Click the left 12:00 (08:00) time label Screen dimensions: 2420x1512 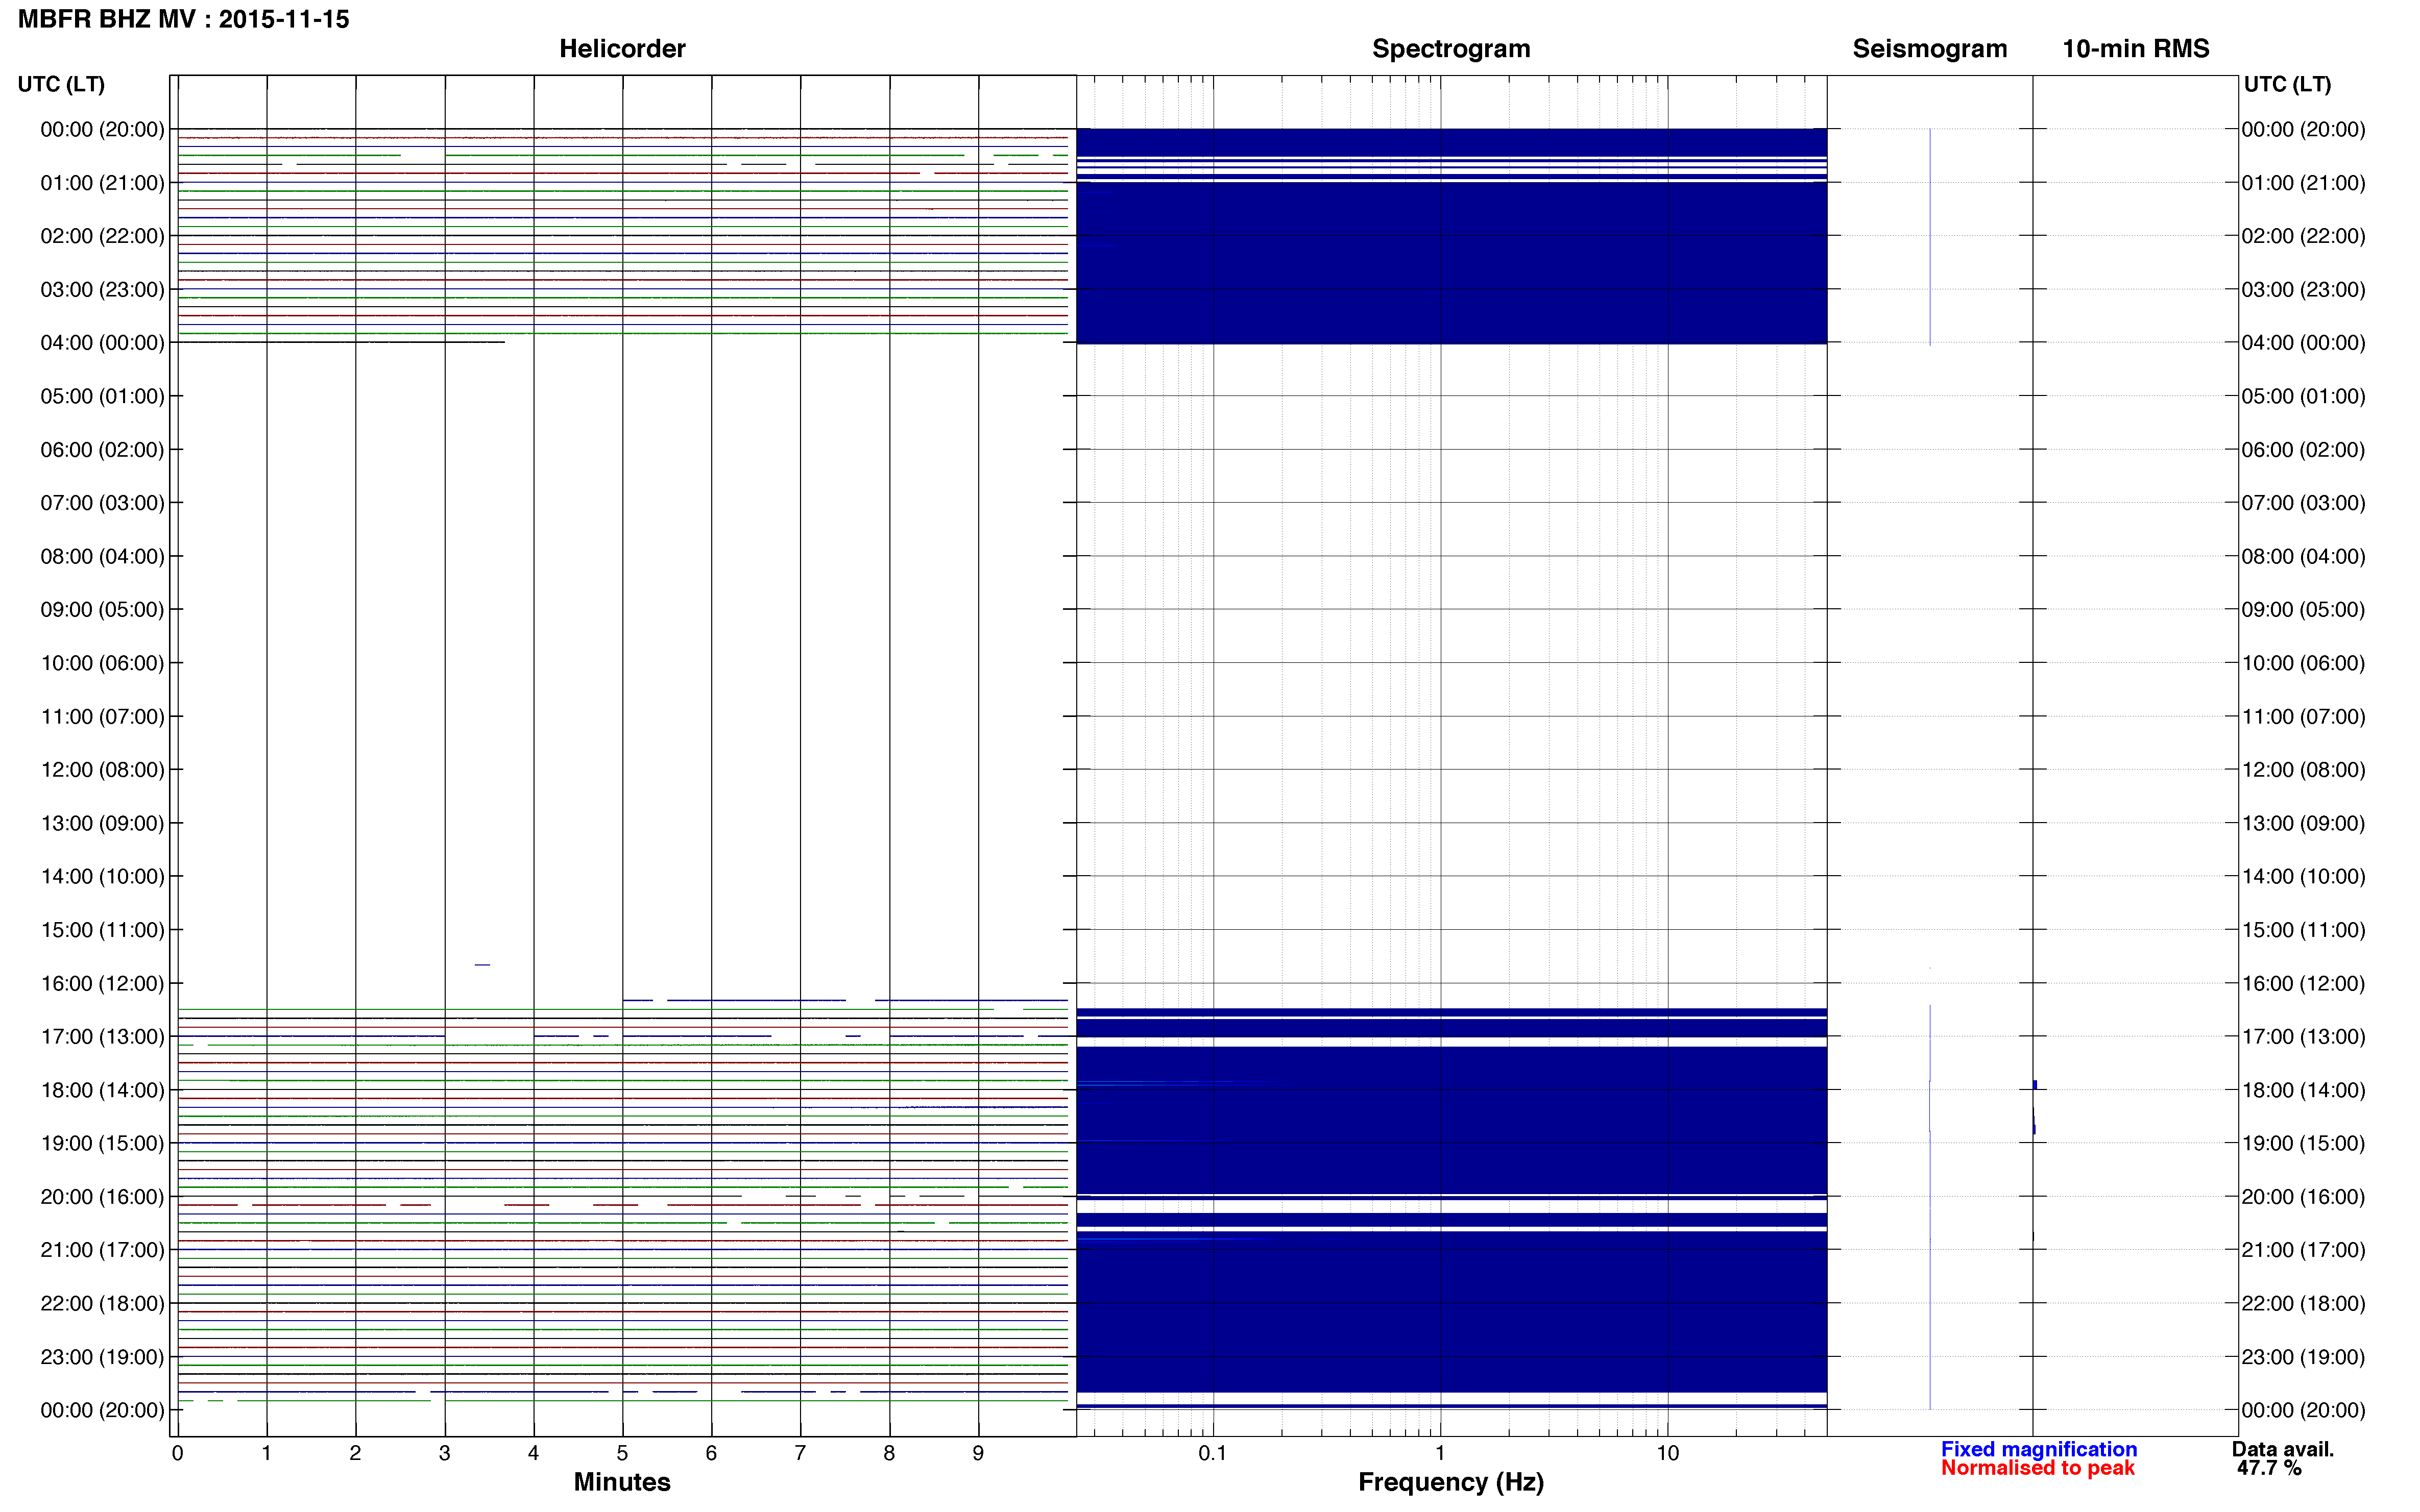[102, 770]
